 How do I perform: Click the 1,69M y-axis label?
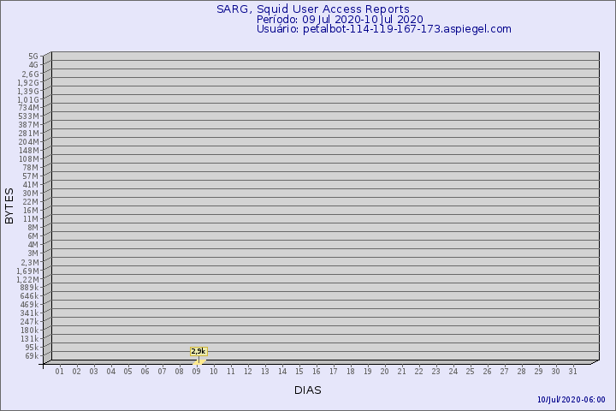click(x=28, y=271)
